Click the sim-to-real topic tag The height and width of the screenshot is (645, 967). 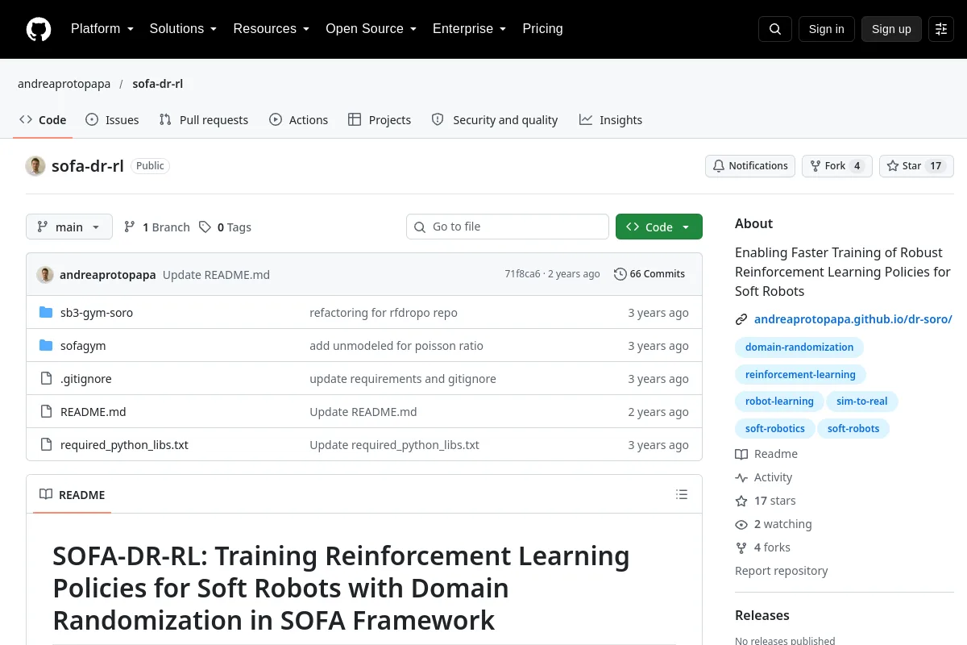pos(862,401)
